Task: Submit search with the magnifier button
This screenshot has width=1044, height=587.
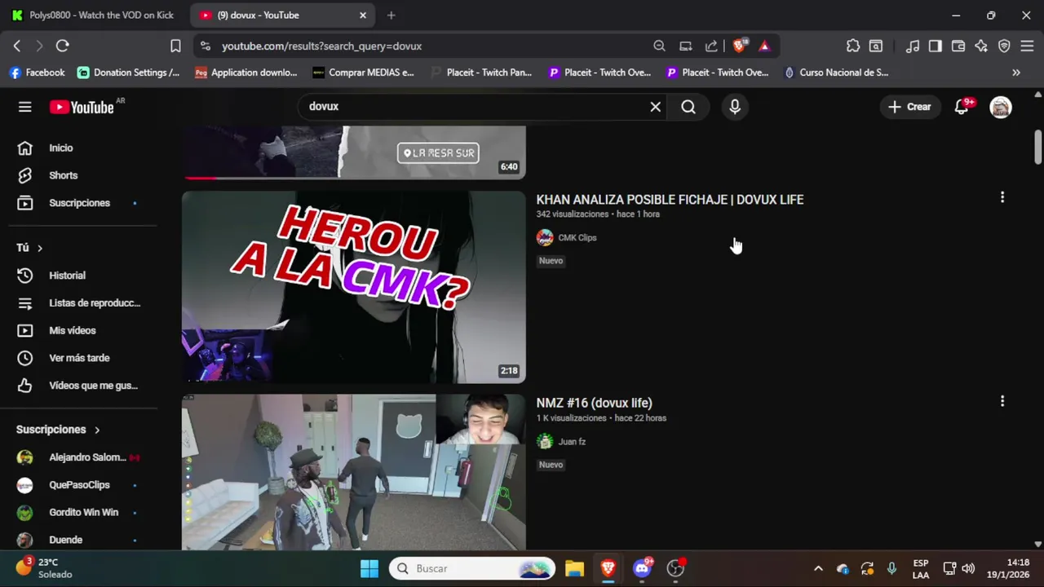Action: click(x=688, y=107)
